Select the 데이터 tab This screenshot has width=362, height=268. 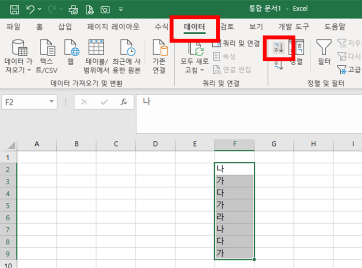point(195,27)
